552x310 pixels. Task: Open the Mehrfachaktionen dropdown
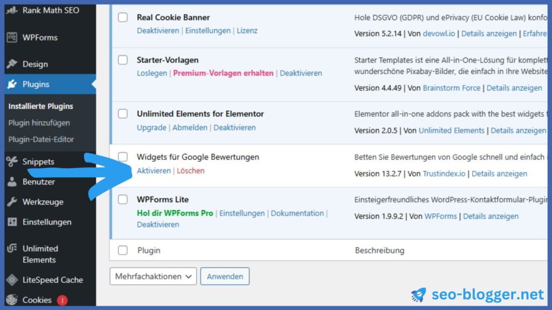coord(153,276)
